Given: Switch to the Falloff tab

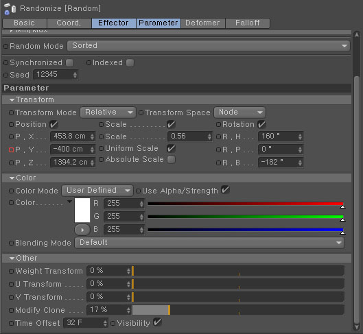Looking at the screenshot, I should [x=248, y=23].
